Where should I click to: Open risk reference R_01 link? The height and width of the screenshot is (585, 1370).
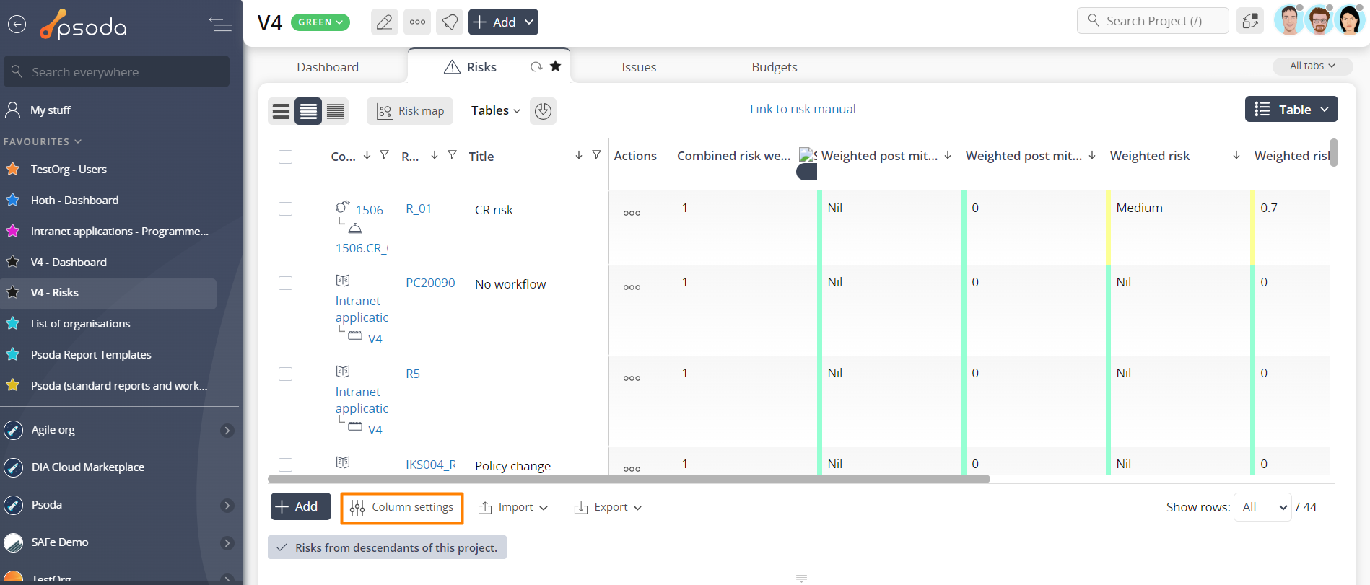pos(419,208)
